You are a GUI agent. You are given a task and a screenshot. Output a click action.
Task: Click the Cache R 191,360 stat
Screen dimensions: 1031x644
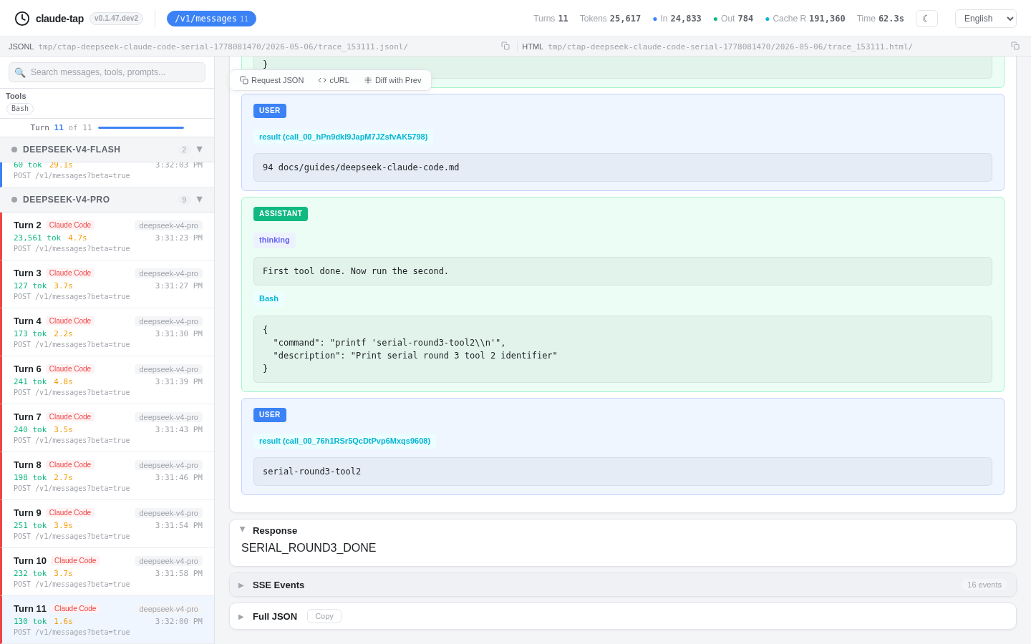point(805,19)
